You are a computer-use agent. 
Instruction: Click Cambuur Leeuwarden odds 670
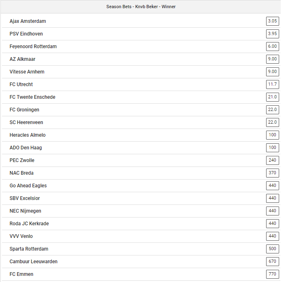(272, 262)
